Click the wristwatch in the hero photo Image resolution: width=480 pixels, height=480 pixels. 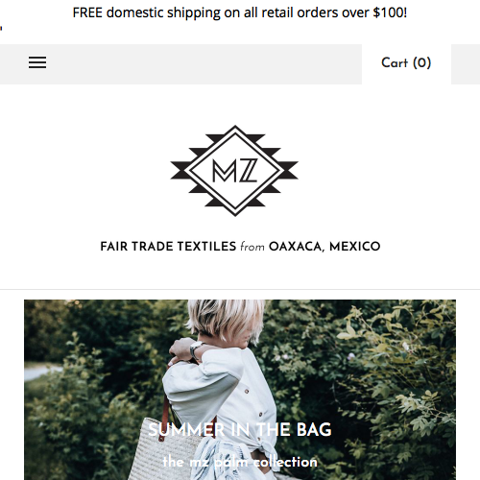[197, 348]
